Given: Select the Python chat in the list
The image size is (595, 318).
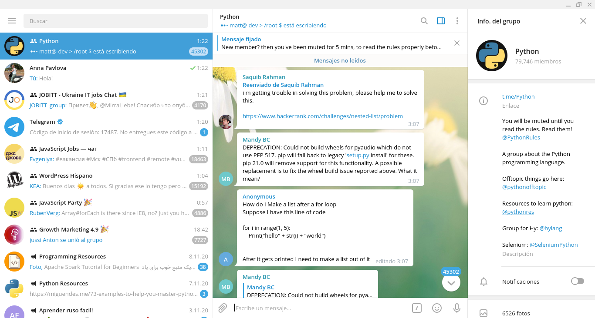Looking at the screenshot, I should [x=106, y=46].
